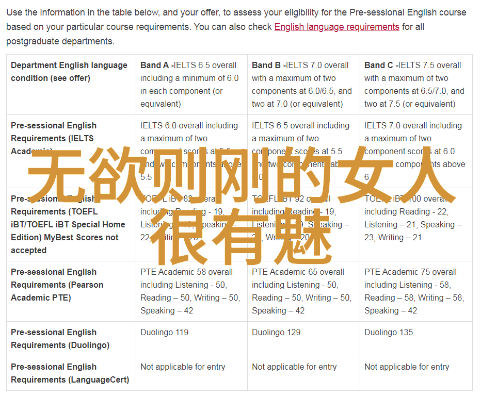Click the TOEFL cell with 'Listening – 21, Speaking – 23'

[x=416, y=225]
